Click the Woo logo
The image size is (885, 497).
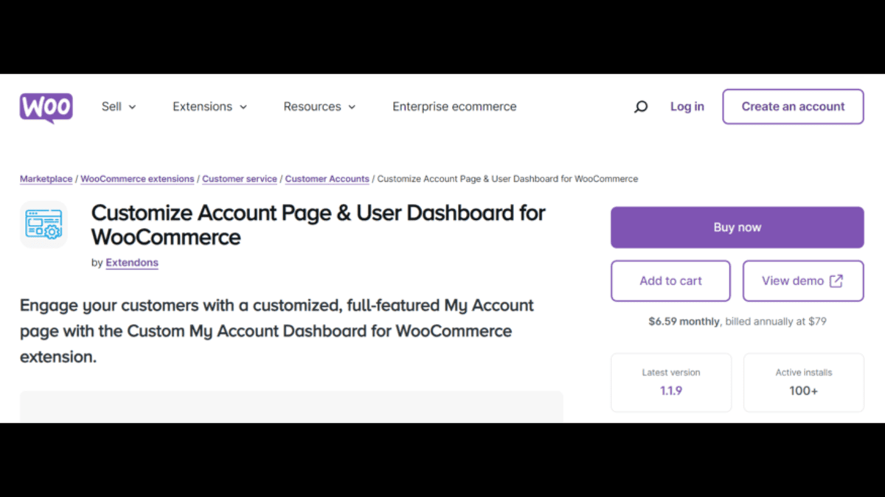point(46,107)
